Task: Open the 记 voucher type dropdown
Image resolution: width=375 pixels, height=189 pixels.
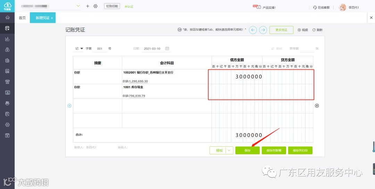Action: pos(80,49)
